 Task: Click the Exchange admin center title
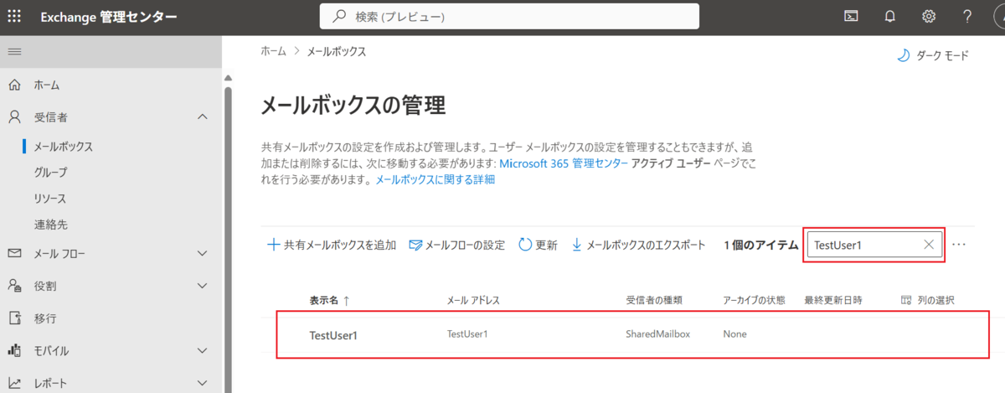coord(109,17)
